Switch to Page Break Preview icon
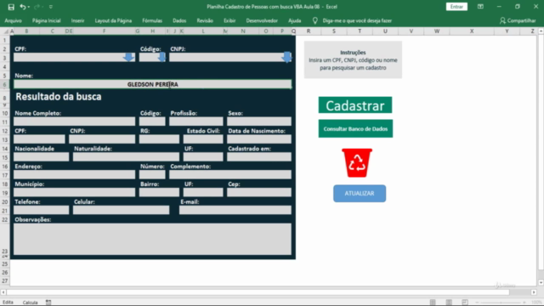This screenshot has height=306, width=544. (x=465, y=303)
